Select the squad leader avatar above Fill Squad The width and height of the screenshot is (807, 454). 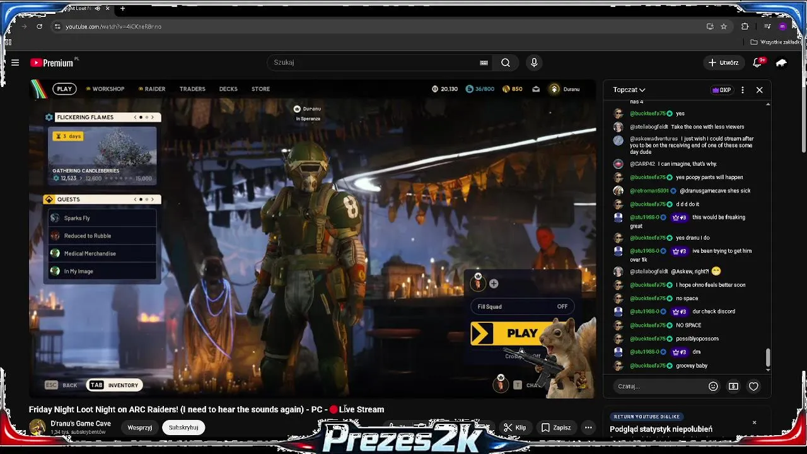(x=478, y=282)
